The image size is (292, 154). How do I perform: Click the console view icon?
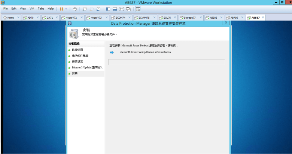[138, 9]
